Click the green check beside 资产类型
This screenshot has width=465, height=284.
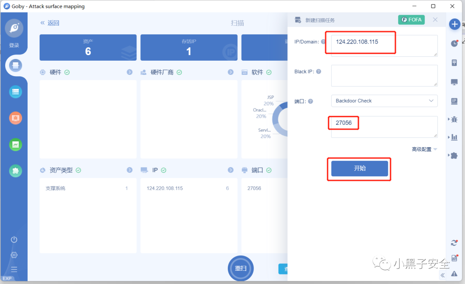point(78,170)
